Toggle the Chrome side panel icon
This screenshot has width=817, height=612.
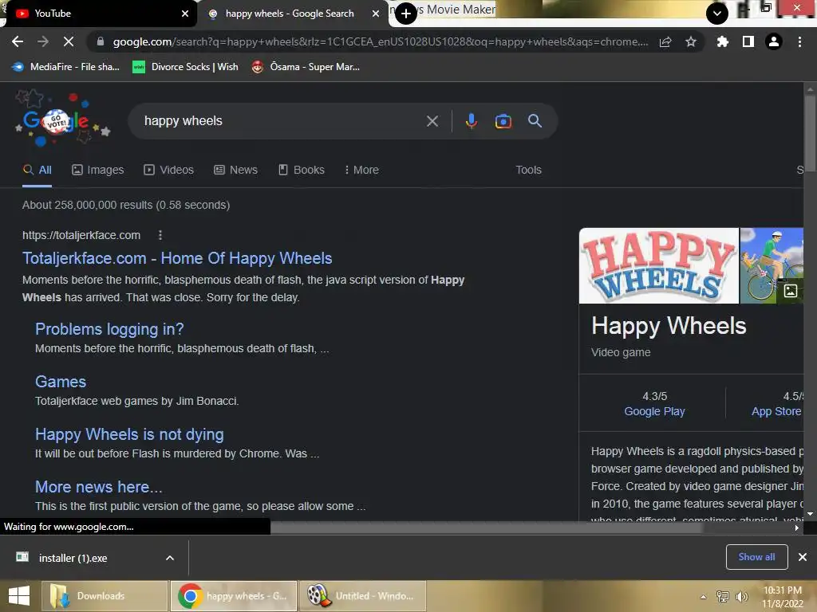[748, 41]
